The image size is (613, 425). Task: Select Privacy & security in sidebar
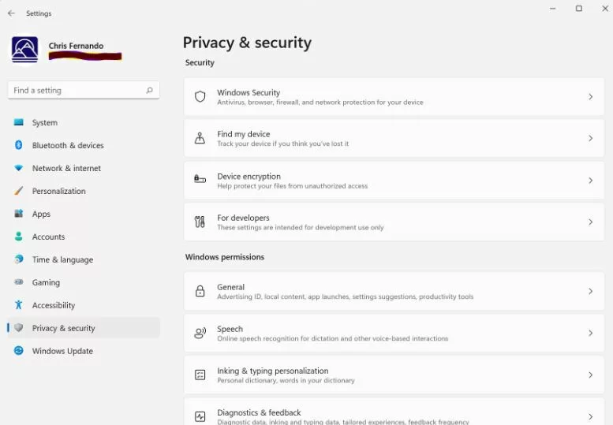(84, 328)
